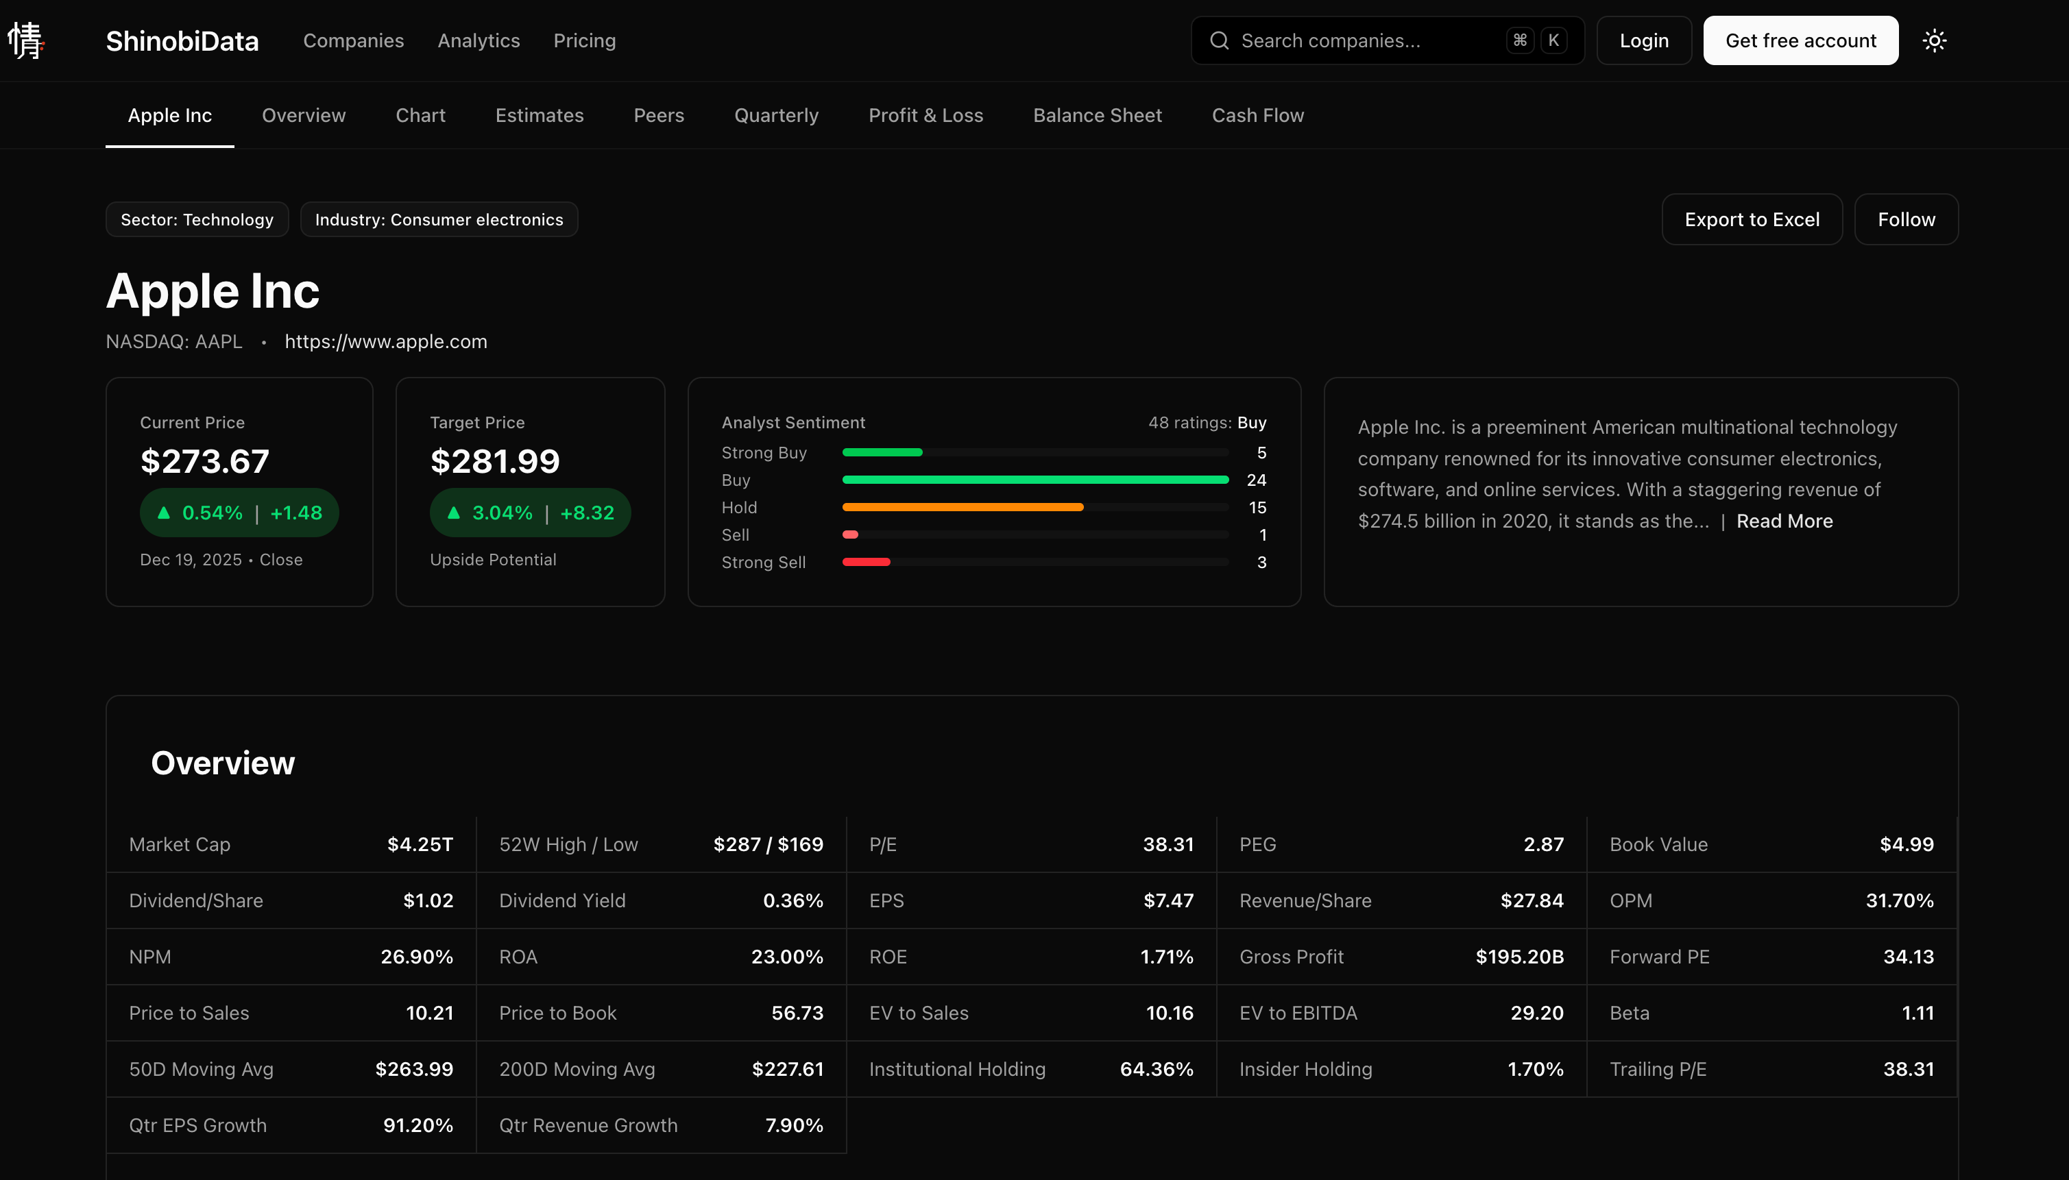Open the Peers tab
This screenshot has height=1180, width=2069.
658,115
